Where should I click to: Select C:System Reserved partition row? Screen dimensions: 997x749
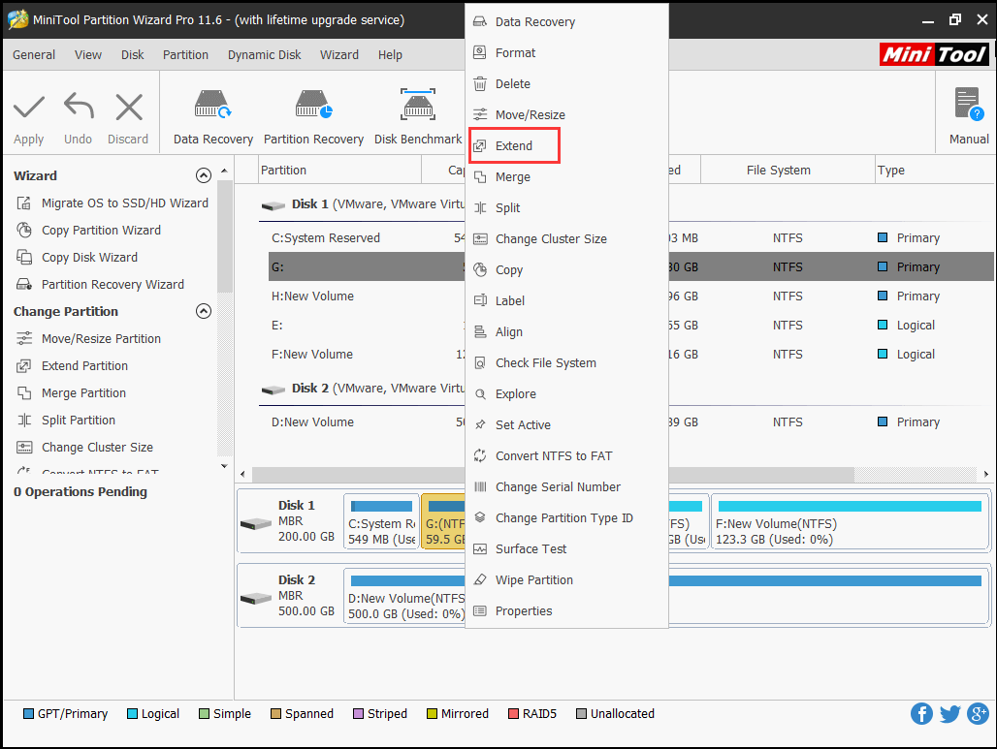pyautogui.click(x=631, y=238)
